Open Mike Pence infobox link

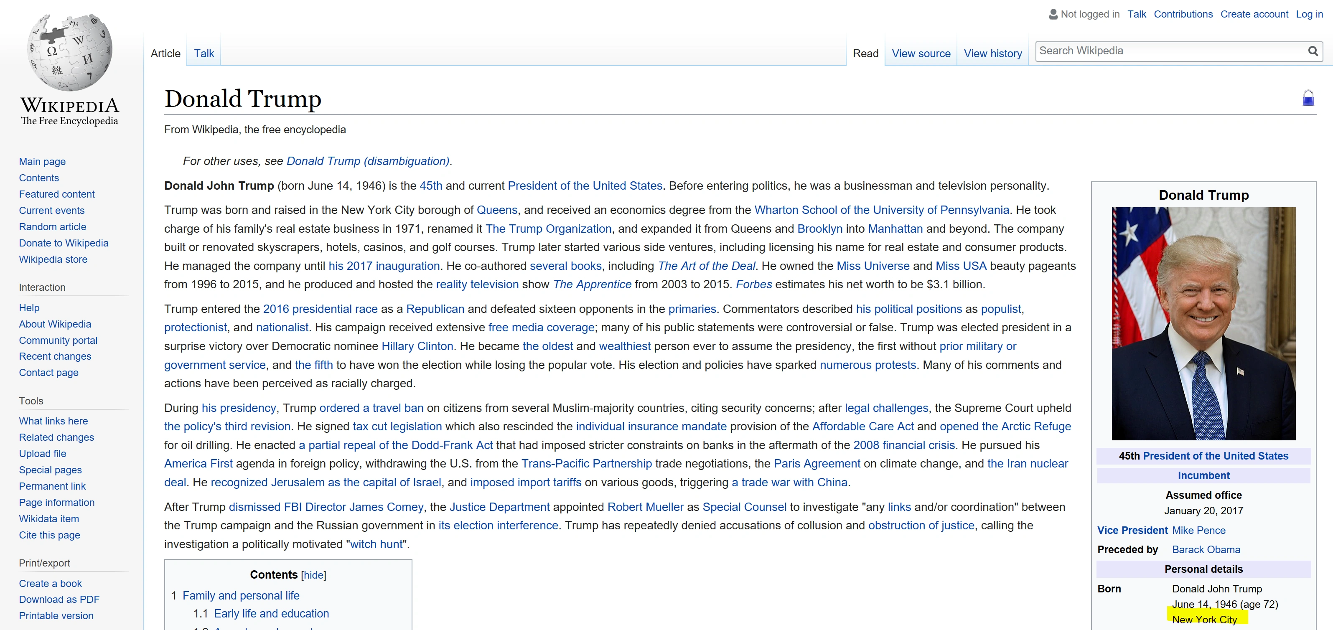tap(1198, 530)
